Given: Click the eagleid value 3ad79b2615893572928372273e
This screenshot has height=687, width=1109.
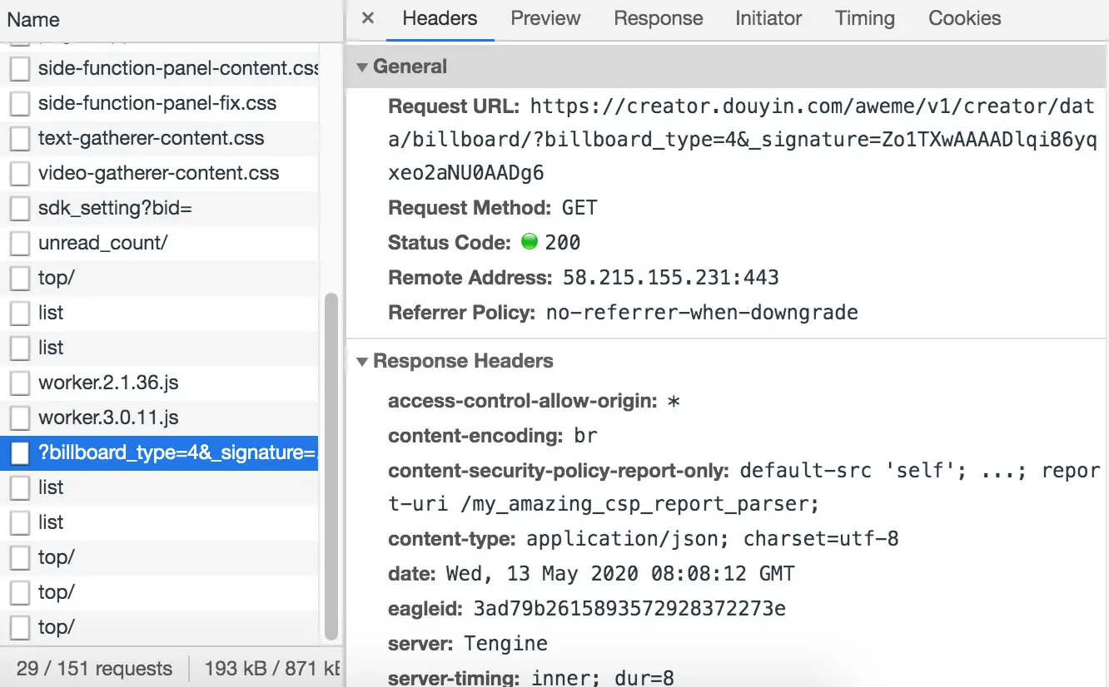Looking at the screenshot, I should coord(629,609).
